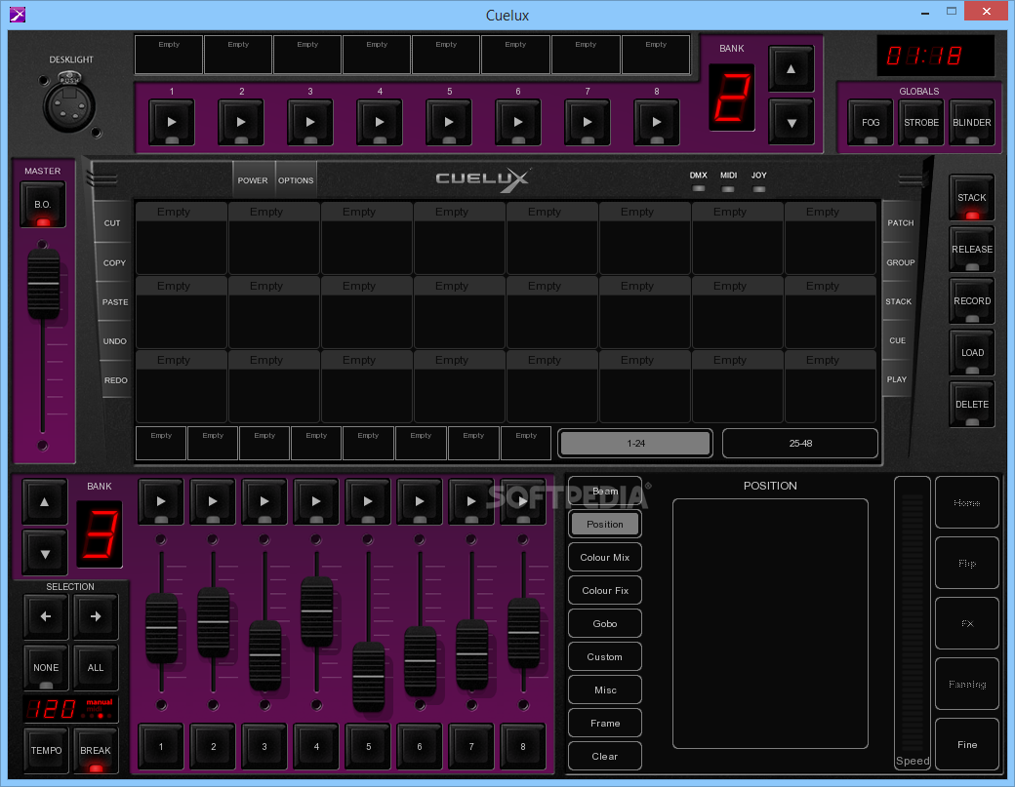Start playback 7 in the top bank

[x=588, y=122]
